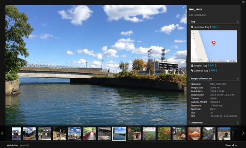This screenshot has height=148, width=246.
Task: Click the Google logo on the map
Action: coord(197,60)
